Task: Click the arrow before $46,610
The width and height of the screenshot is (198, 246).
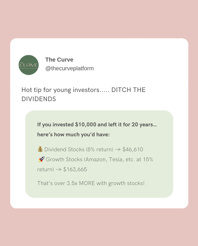Action: (118, 150)
